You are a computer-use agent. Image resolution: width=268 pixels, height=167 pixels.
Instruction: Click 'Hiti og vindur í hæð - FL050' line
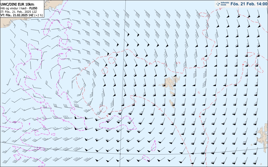point(19,8)
